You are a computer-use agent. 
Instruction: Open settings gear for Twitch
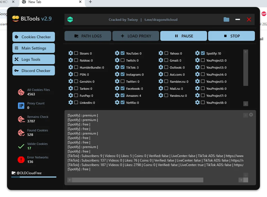[x=117, y=60]
